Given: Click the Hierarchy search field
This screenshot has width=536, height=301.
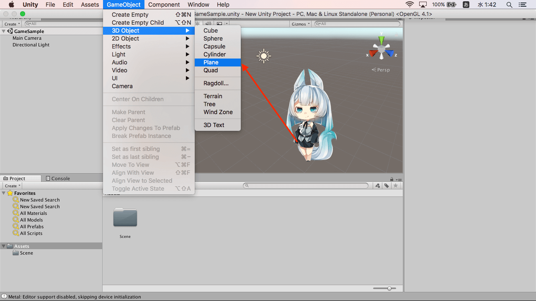Looking at the screenshot, I should [63, 24].
